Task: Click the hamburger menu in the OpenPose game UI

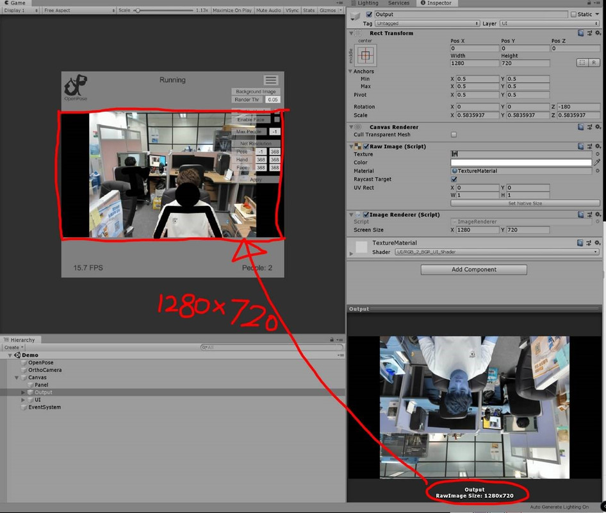Action: [x=270, y=80]
